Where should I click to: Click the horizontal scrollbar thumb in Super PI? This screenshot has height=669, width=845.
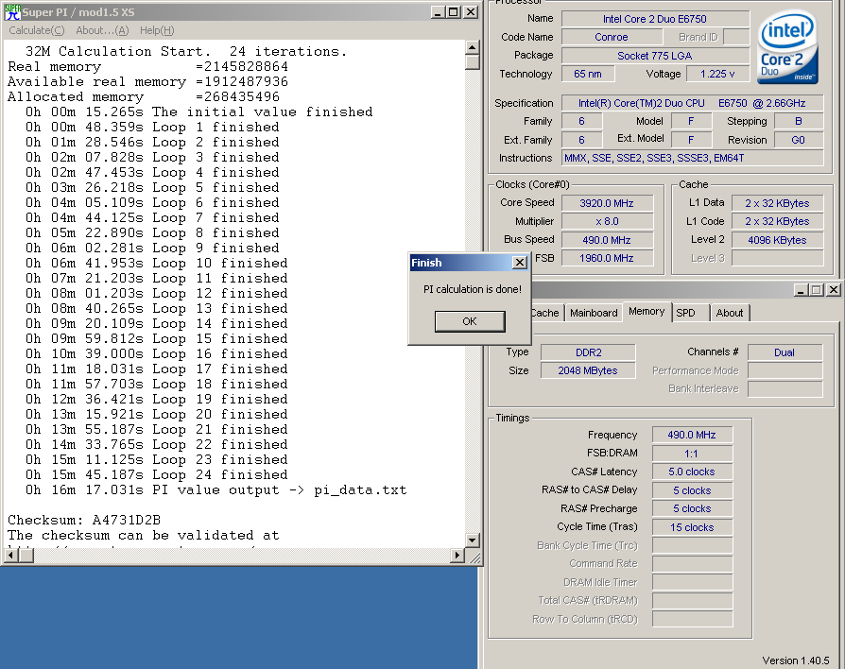coord(26,555)
